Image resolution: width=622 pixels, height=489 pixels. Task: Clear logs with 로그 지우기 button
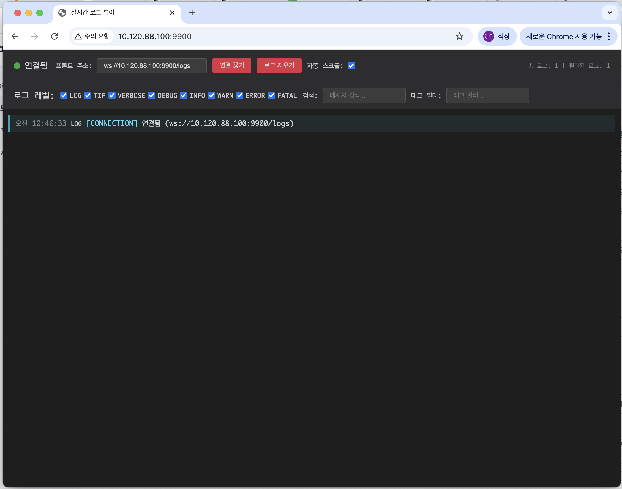[x=279, y=65]
